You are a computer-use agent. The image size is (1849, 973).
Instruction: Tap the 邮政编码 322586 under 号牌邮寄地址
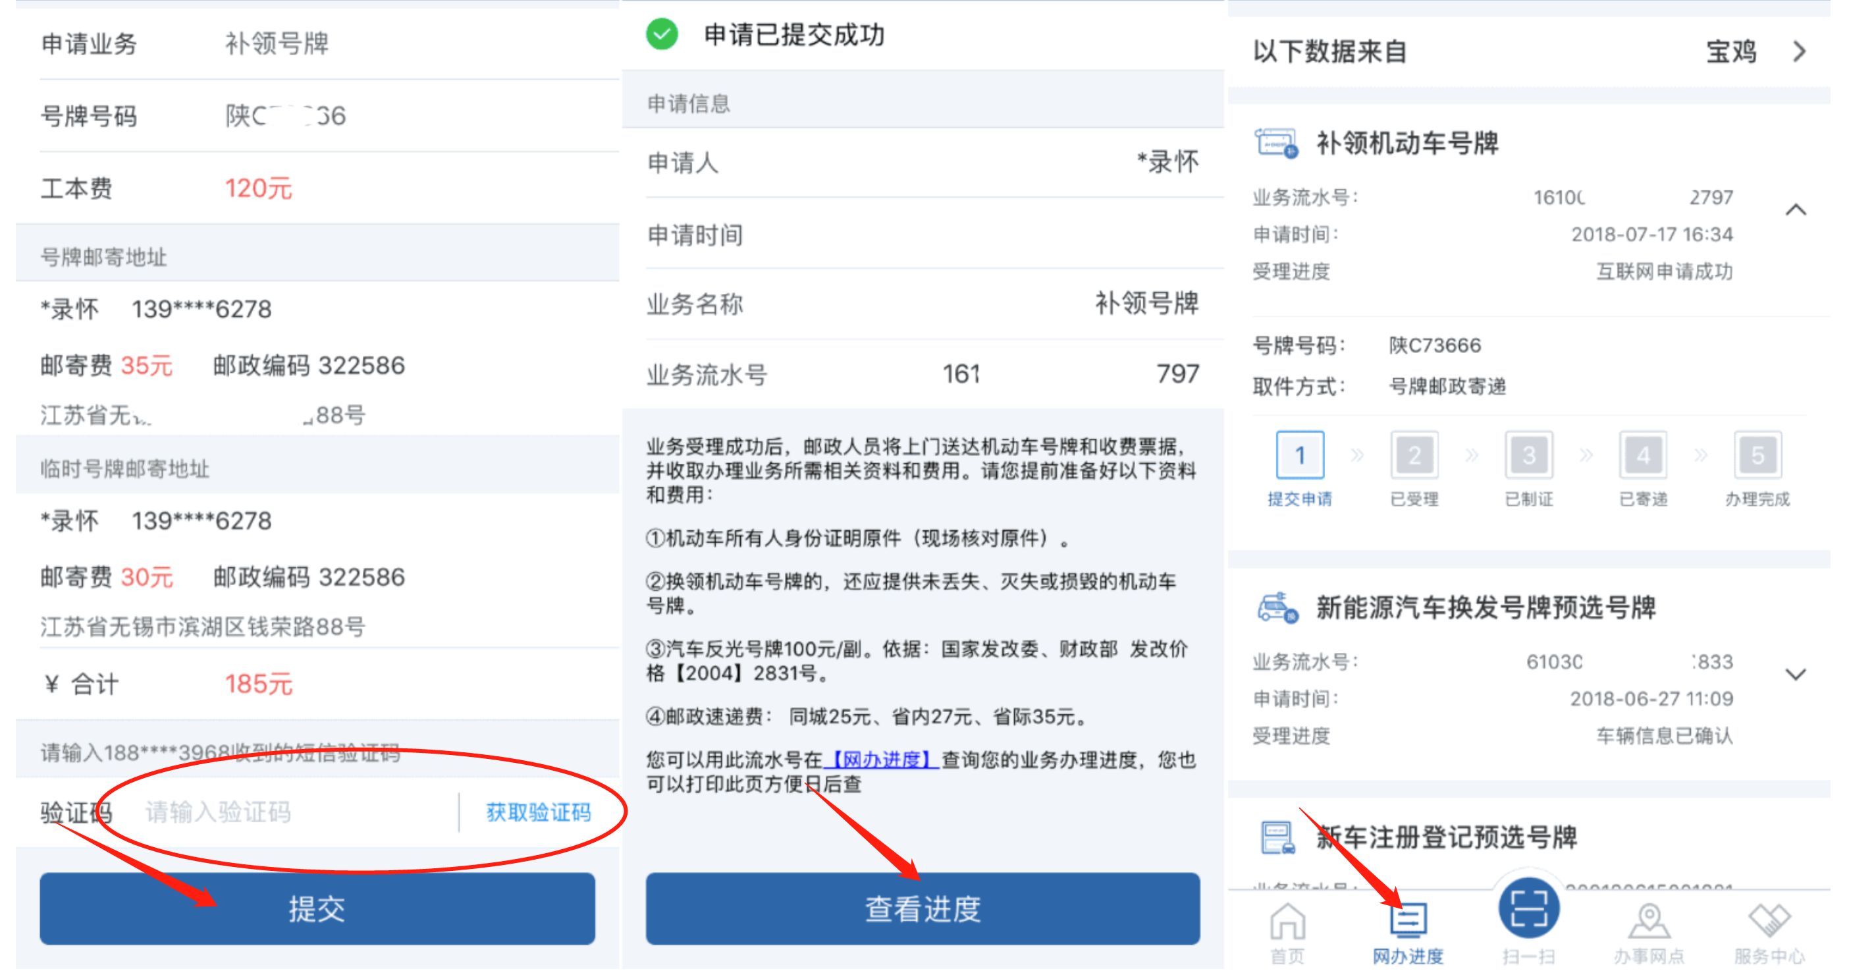309,366
